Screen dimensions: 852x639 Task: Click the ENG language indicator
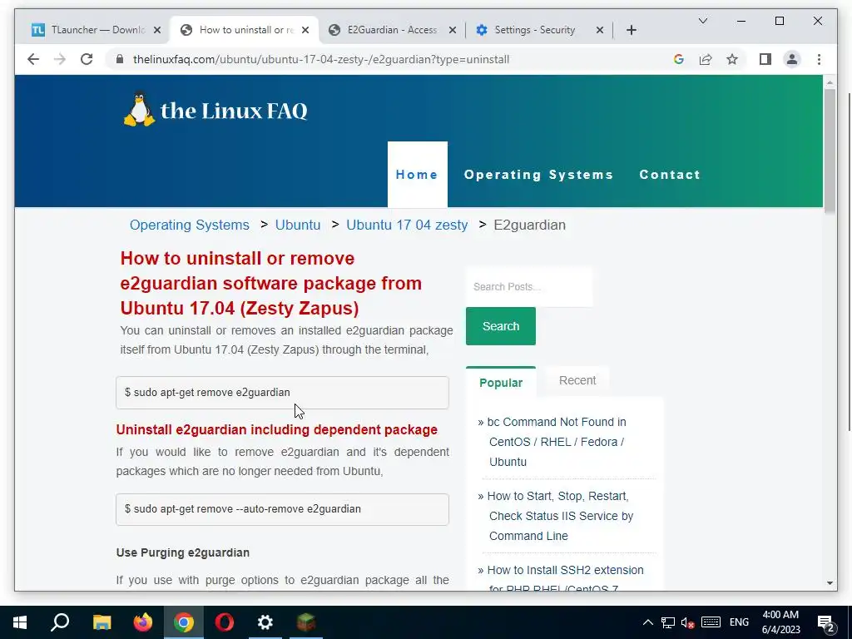pos(739,622)
